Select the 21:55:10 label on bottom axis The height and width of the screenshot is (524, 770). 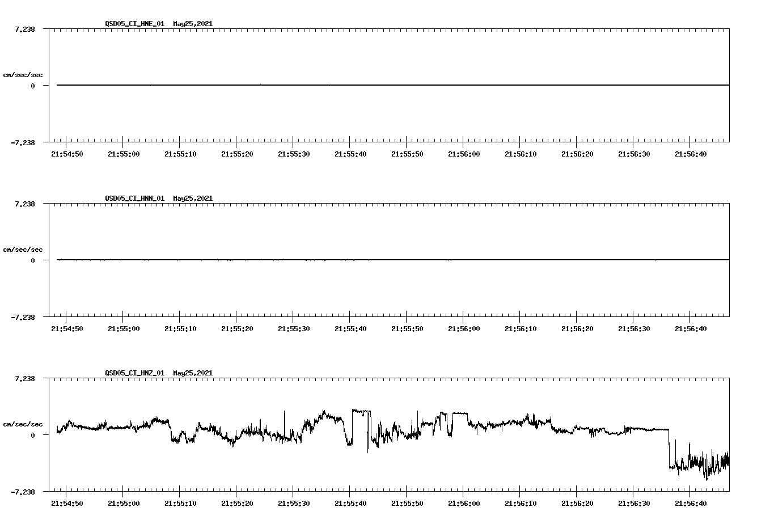(180, 502)
